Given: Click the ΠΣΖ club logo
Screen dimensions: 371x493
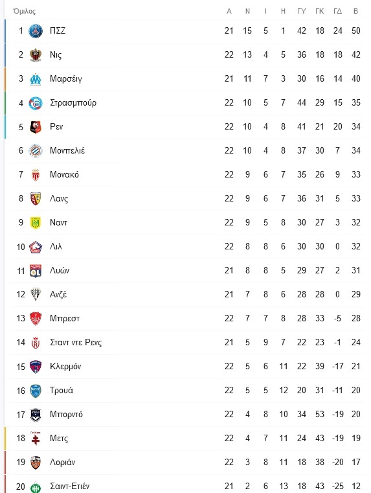Looking at the screenshot, I should pos(36,31).
